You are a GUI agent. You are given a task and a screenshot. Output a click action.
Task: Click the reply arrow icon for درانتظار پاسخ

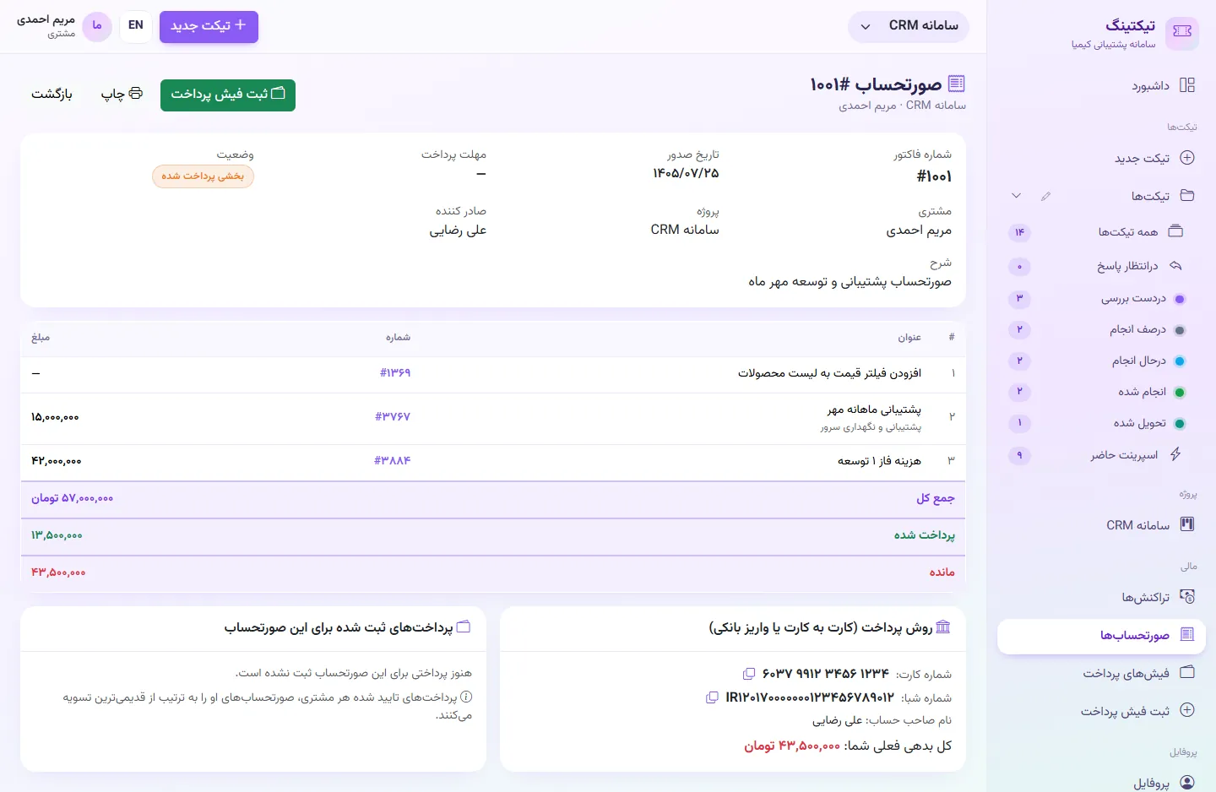(1175, 266)
